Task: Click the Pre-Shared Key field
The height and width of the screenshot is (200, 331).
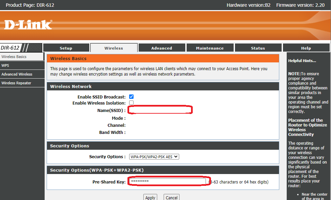Action: 167,181
